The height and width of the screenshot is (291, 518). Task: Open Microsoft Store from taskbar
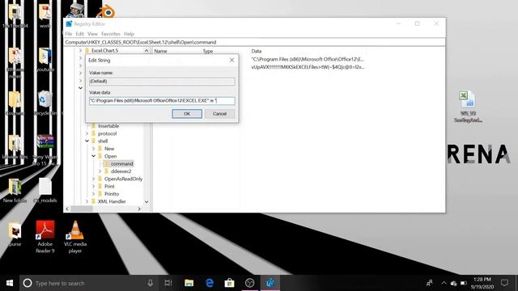pyautogui.click(x=230, y=283)
